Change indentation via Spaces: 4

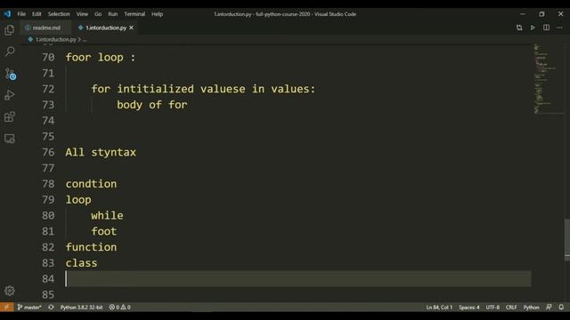coord(469,308)
